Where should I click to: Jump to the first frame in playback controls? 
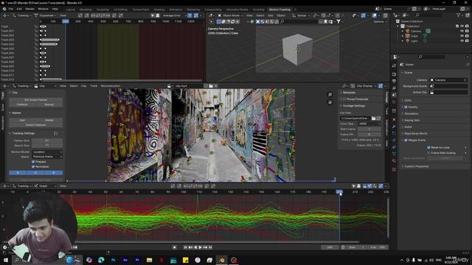click(x=185, y=247)
